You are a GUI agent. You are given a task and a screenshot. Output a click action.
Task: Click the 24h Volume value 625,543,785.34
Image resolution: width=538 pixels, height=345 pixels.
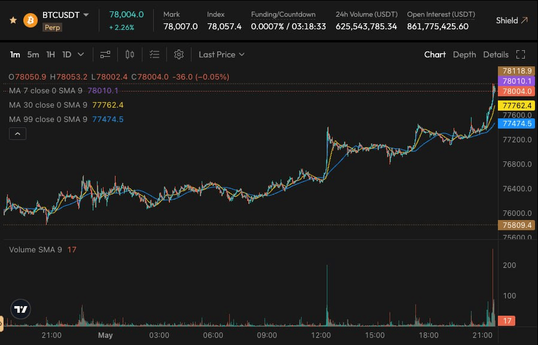point(366,26)
